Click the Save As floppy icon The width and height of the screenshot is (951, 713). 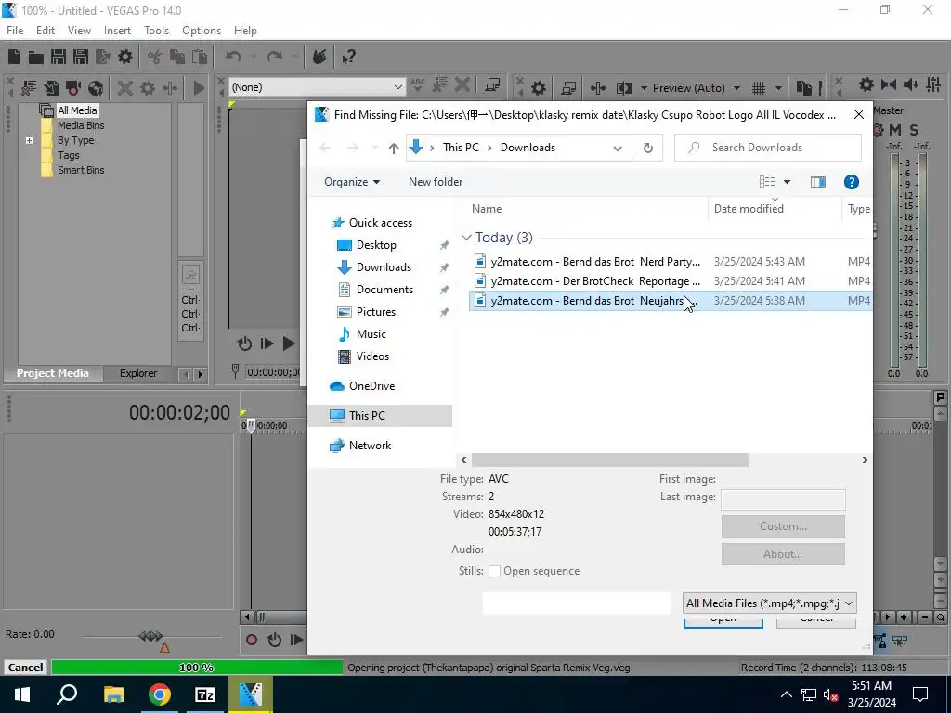click(x=81, y=57)
